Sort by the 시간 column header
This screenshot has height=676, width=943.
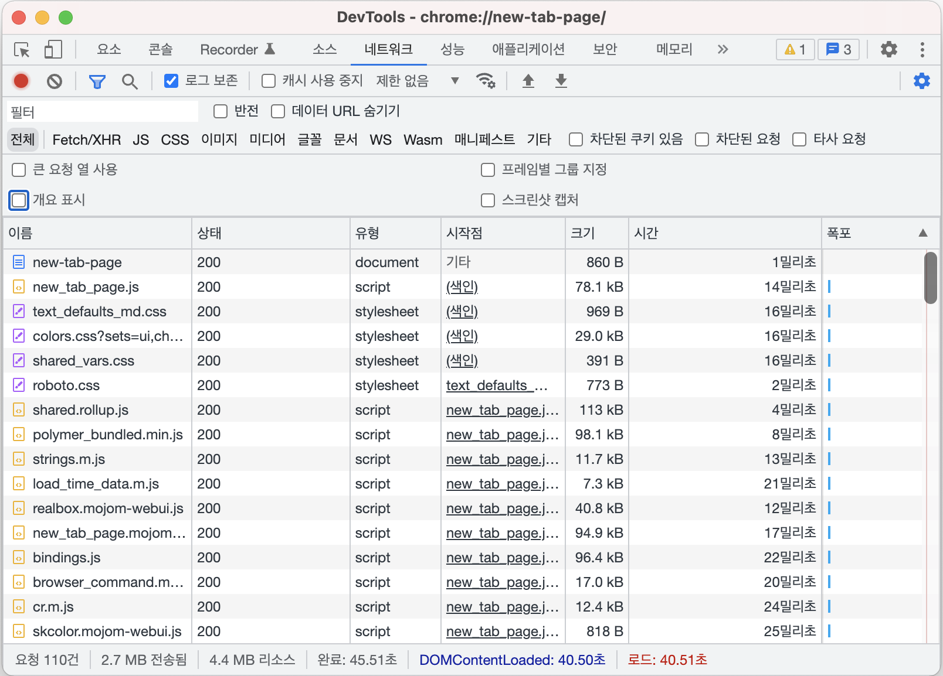coord(725,233)
